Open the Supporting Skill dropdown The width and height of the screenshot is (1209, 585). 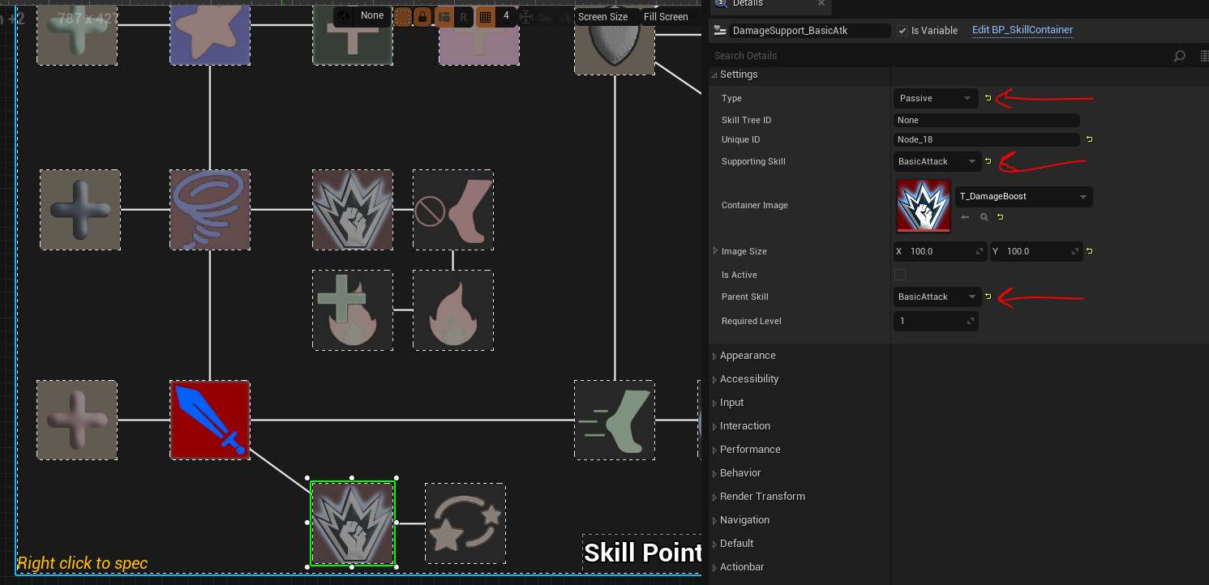pos(937,161)
